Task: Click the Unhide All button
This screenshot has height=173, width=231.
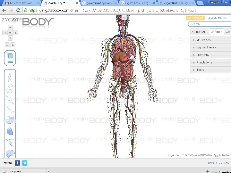Action: (x=199, y=32)
